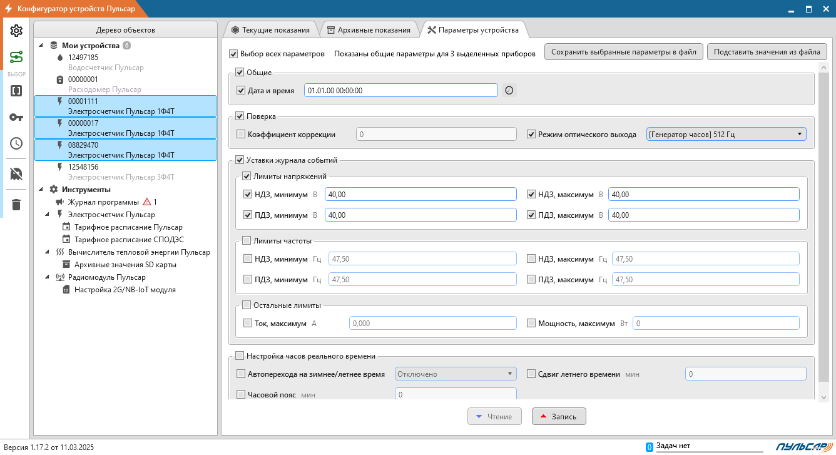Open the clock schedule sidebar icon
836x455 pixels.
click(16, 143)
